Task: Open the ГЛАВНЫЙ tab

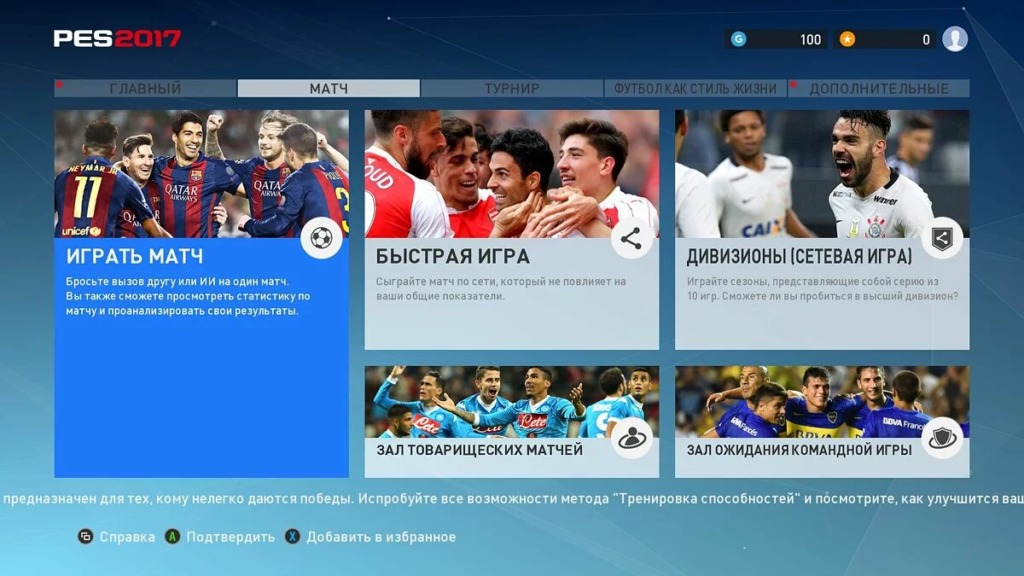Action: point(145,89)
